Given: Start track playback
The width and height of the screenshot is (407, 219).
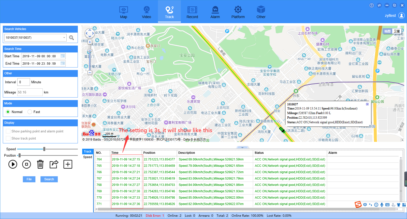Looking at the screenshot, I should tap(13, 164).
